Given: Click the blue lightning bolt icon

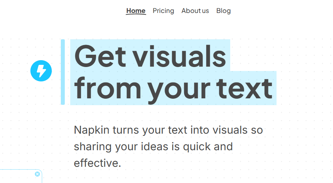Looking at the screenshot, I should point(41,71).
